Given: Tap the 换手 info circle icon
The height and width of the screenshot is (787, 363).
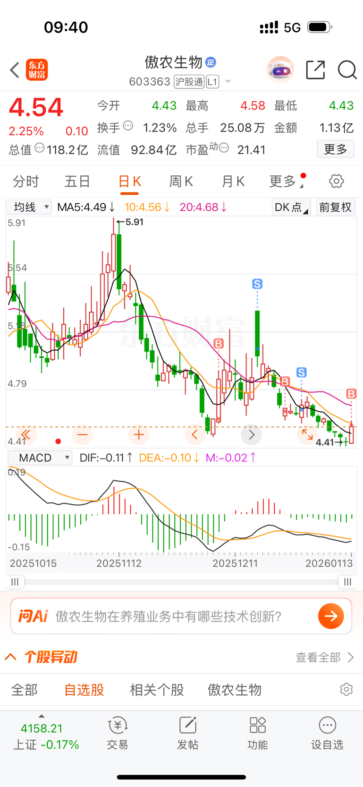Looking at the screenshot, I should 128,126.
